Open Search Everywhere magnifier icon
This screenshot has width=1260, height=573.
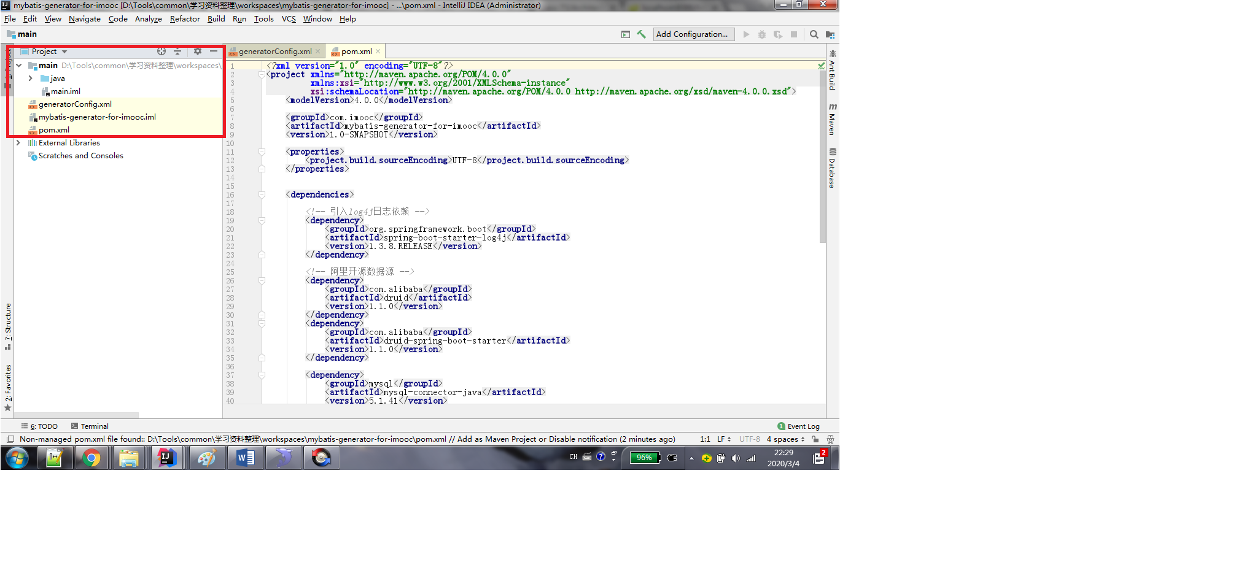(814, 34)
